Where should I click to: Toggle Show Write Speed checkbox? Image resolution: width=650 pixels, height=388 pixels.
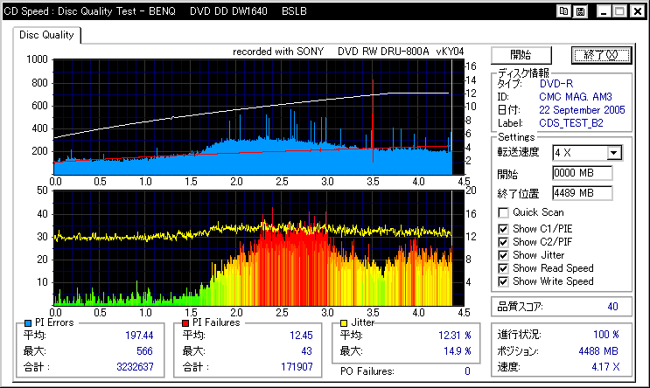[503, 281]
